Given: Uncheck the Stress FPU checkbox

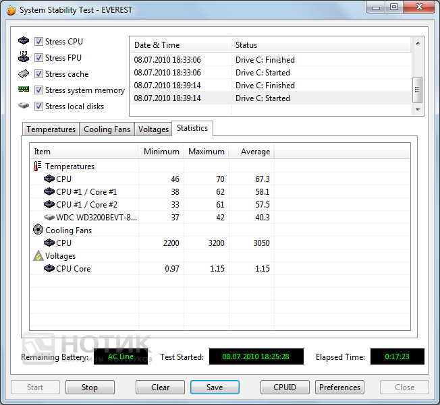Looking at the screenshot, I should (38, 58).
